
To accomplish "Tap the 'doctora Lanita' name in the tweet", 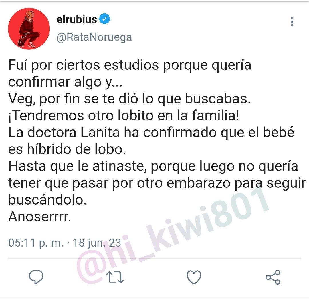I will point(74,133).
